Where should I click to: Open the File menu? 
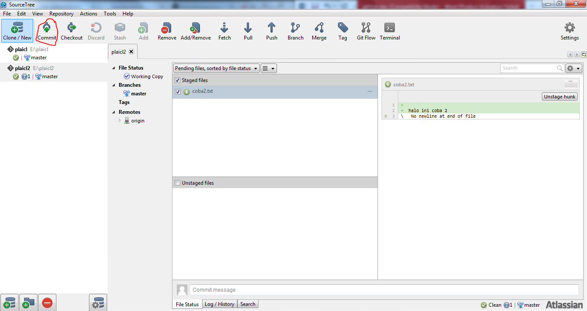(x=7, y=14)
